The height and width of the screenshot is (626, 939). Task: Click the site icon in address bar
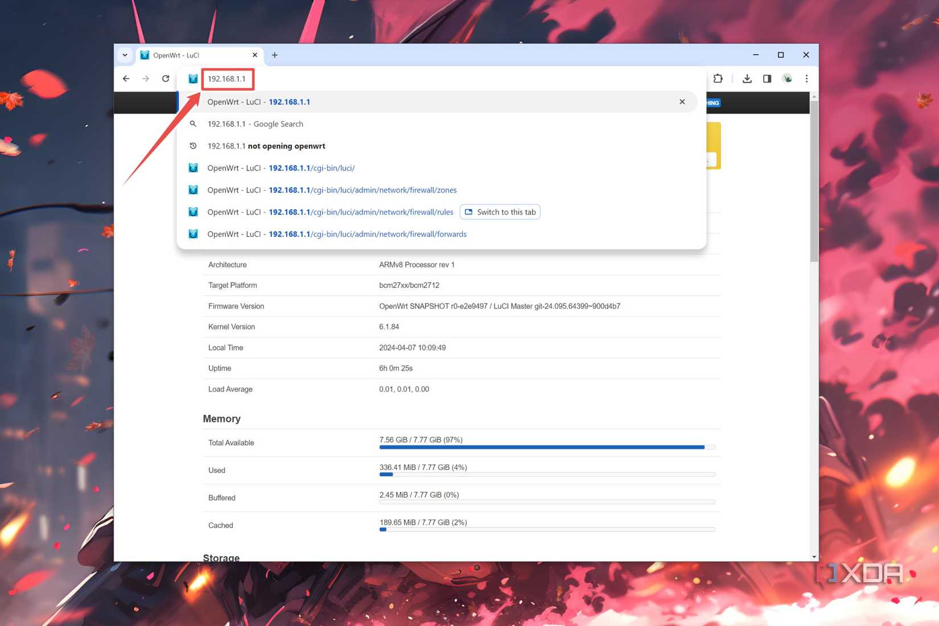click(193, 79)
